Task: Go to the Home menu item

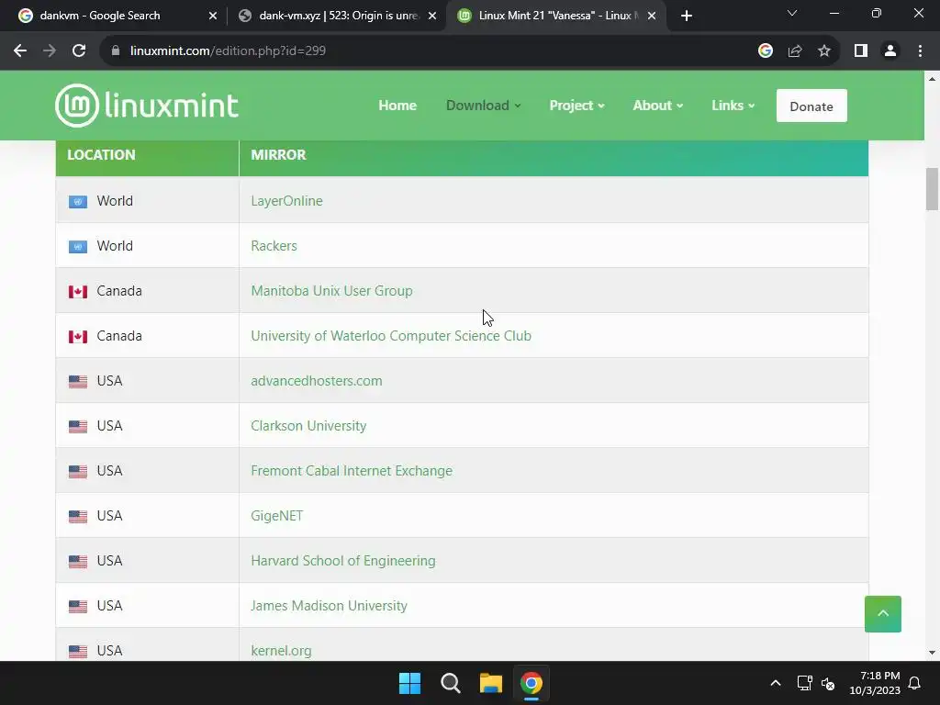Action: pyautogui.click(x=397, y=106)
